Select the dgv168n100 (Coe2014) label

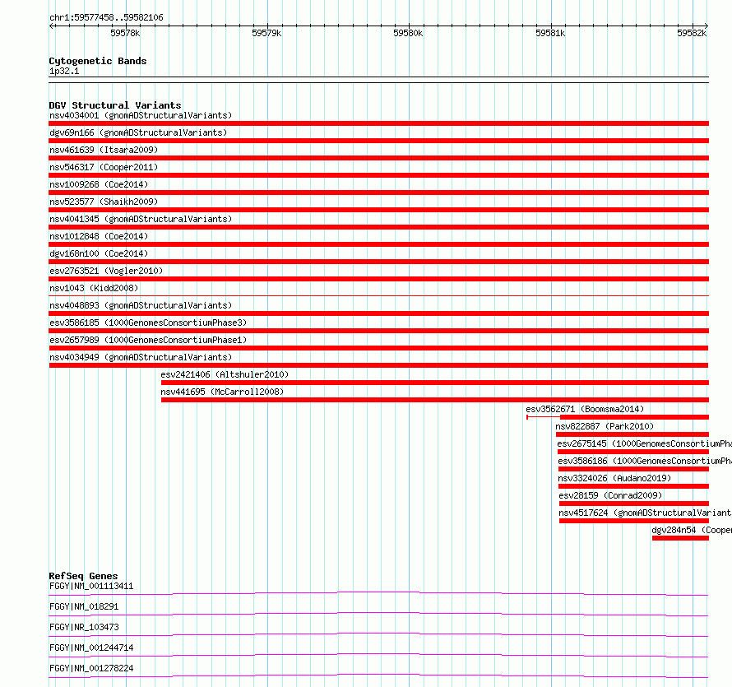(x=99, y=253)
